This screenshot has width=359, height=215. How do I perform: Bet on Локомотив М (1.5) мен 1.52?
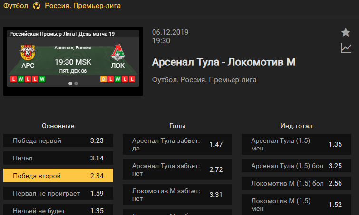tap(297, 205)
